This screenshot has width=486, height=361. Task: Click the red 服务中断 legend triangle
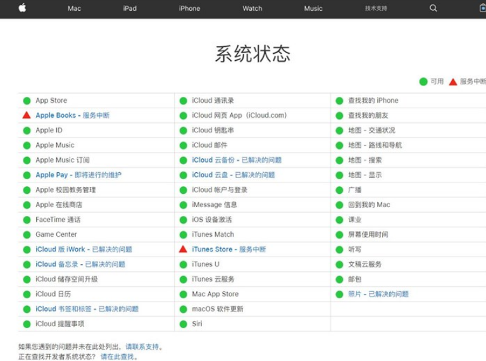[x=453, y=82]
